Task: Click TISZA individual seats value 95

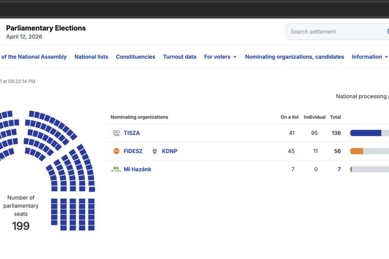Action: pyautogui.click(x=314, y=133)
